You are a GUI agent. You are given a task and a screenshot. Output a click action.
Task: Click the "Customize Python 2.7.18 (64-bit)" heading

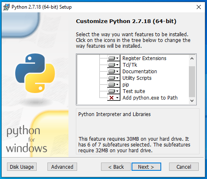(126, 21)
